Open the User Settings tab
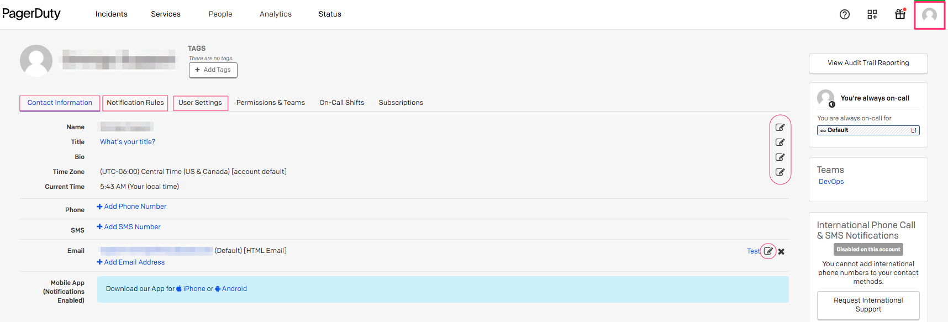The height and width of the screenshot is (322, 948). 200,103
